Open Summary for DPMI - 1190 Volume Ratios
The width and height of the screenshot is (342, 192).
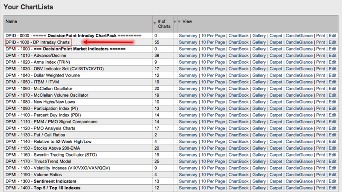pos(188,174)
